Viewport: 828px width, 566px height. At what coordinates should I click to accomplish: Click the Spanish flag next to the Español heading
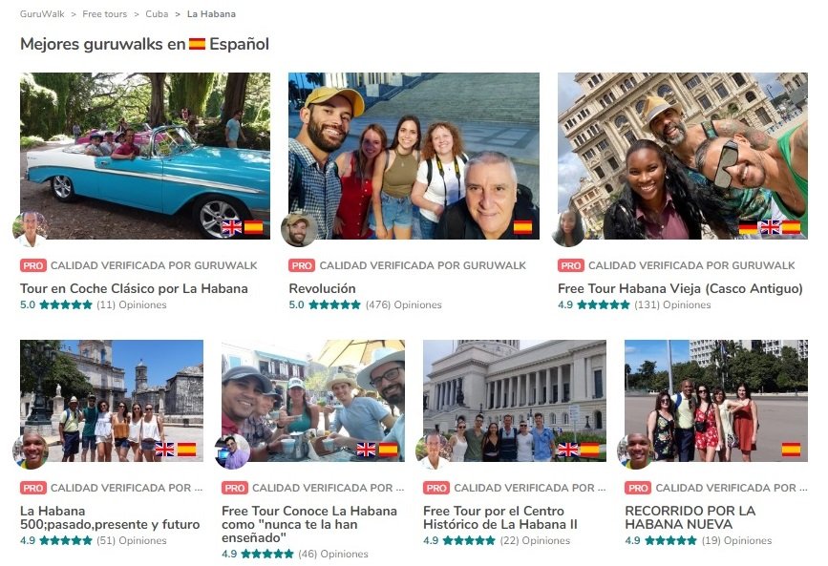[197, 44]
